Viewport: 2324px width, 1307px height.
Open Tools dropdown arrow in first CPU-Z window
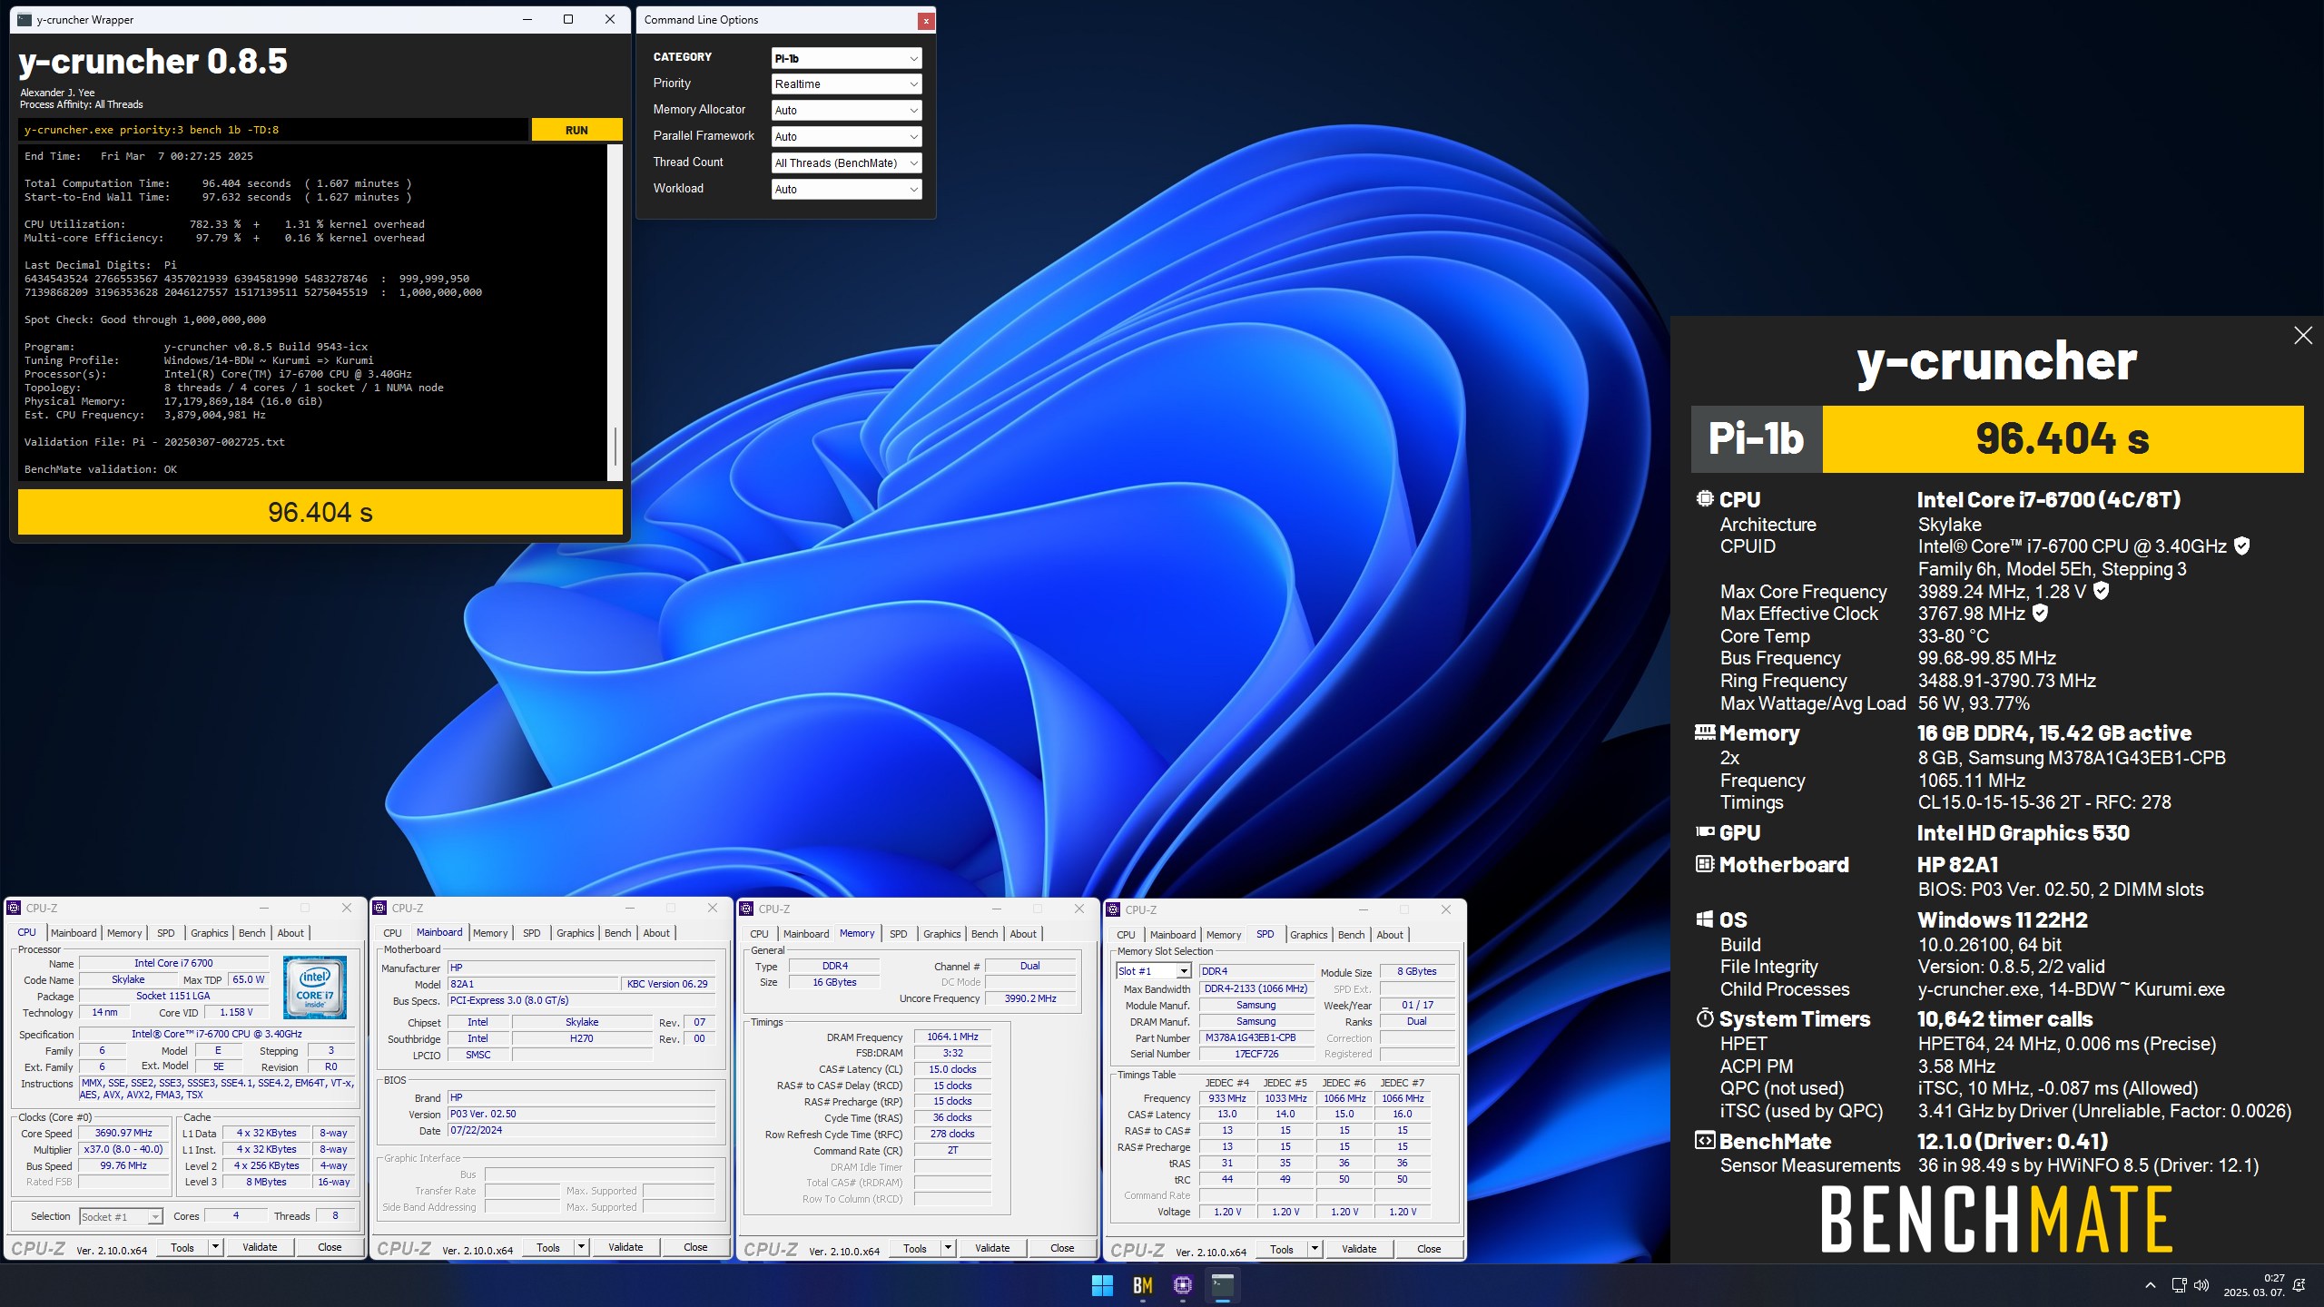(215, 1247)
